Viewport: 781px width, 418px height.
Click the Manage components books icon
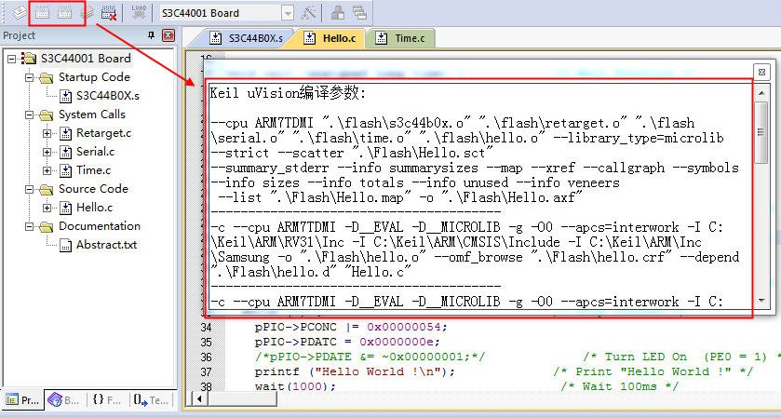pyautogui.click(x=338, y=13)
